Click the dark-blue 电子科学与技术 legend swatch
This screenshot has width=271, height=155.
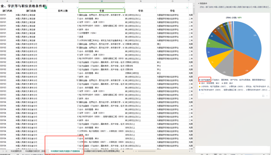[x=200, y=90]
